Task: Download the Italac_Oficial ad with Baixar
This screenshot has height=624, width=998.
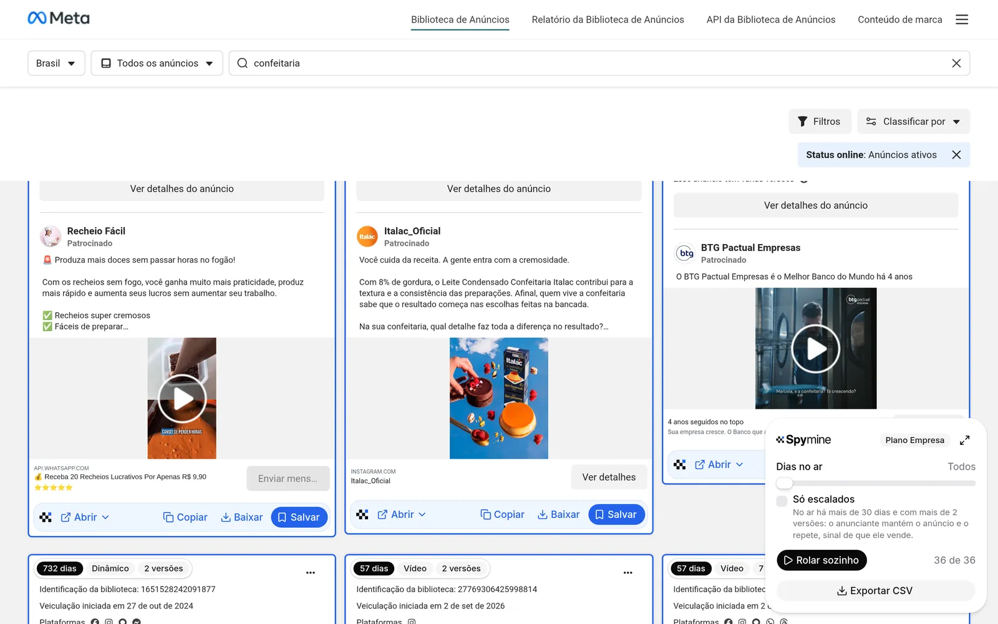Action: [x=558, y=515]
